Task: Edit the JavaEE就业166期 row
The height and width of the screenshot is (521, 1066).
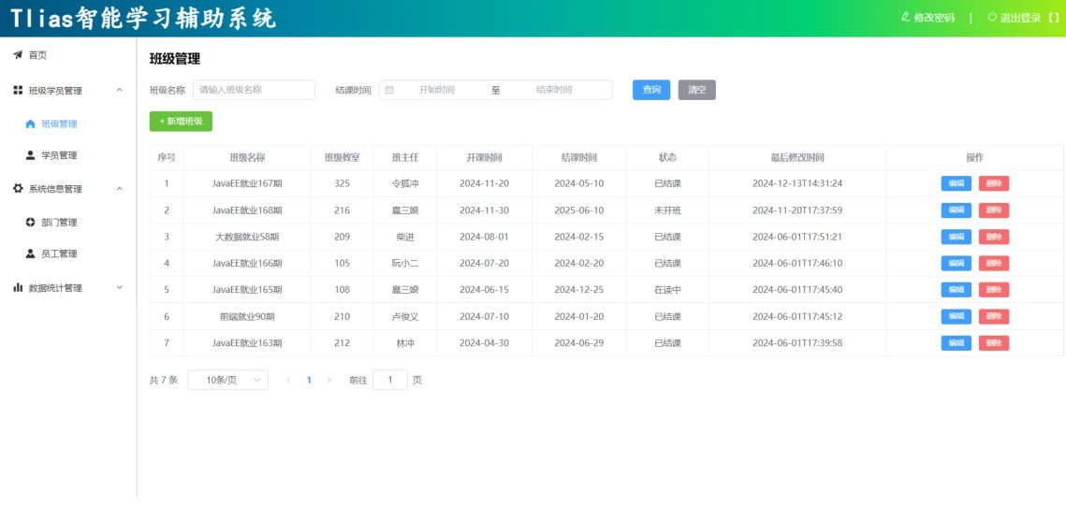Action: click(956, 263)
